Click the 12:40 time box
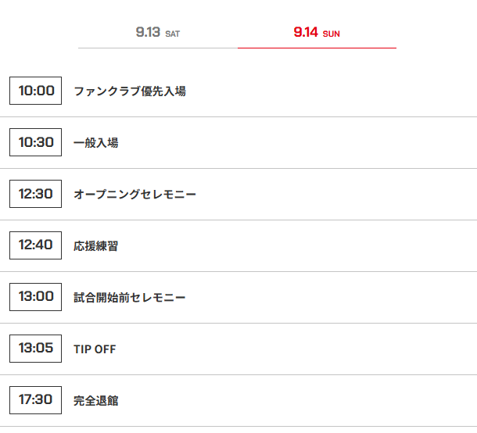This screenshot has width=477, height=433. (36, 245)
